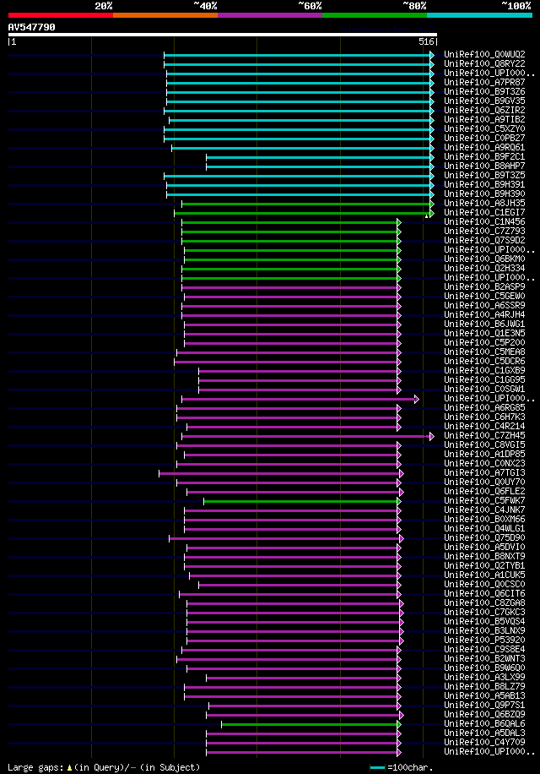The height and width of the screenshot is (774, 540).
Task: Click the UniRef100_P53920 hit label
Action: click(x=484, y=640)
